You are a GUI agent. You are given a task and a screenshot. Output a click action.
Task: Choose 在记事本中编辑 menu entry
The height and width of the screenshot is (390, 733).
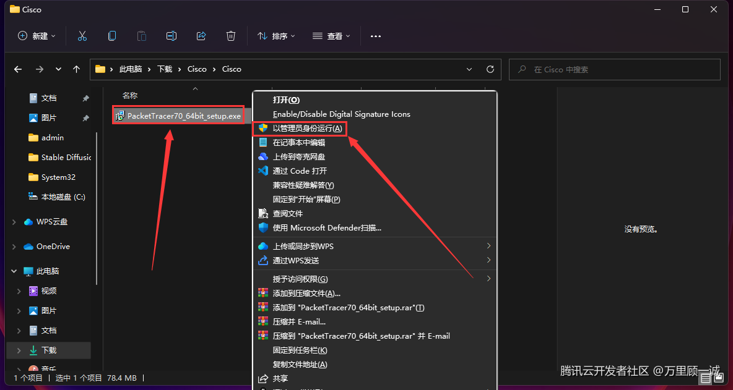[299, 142]
